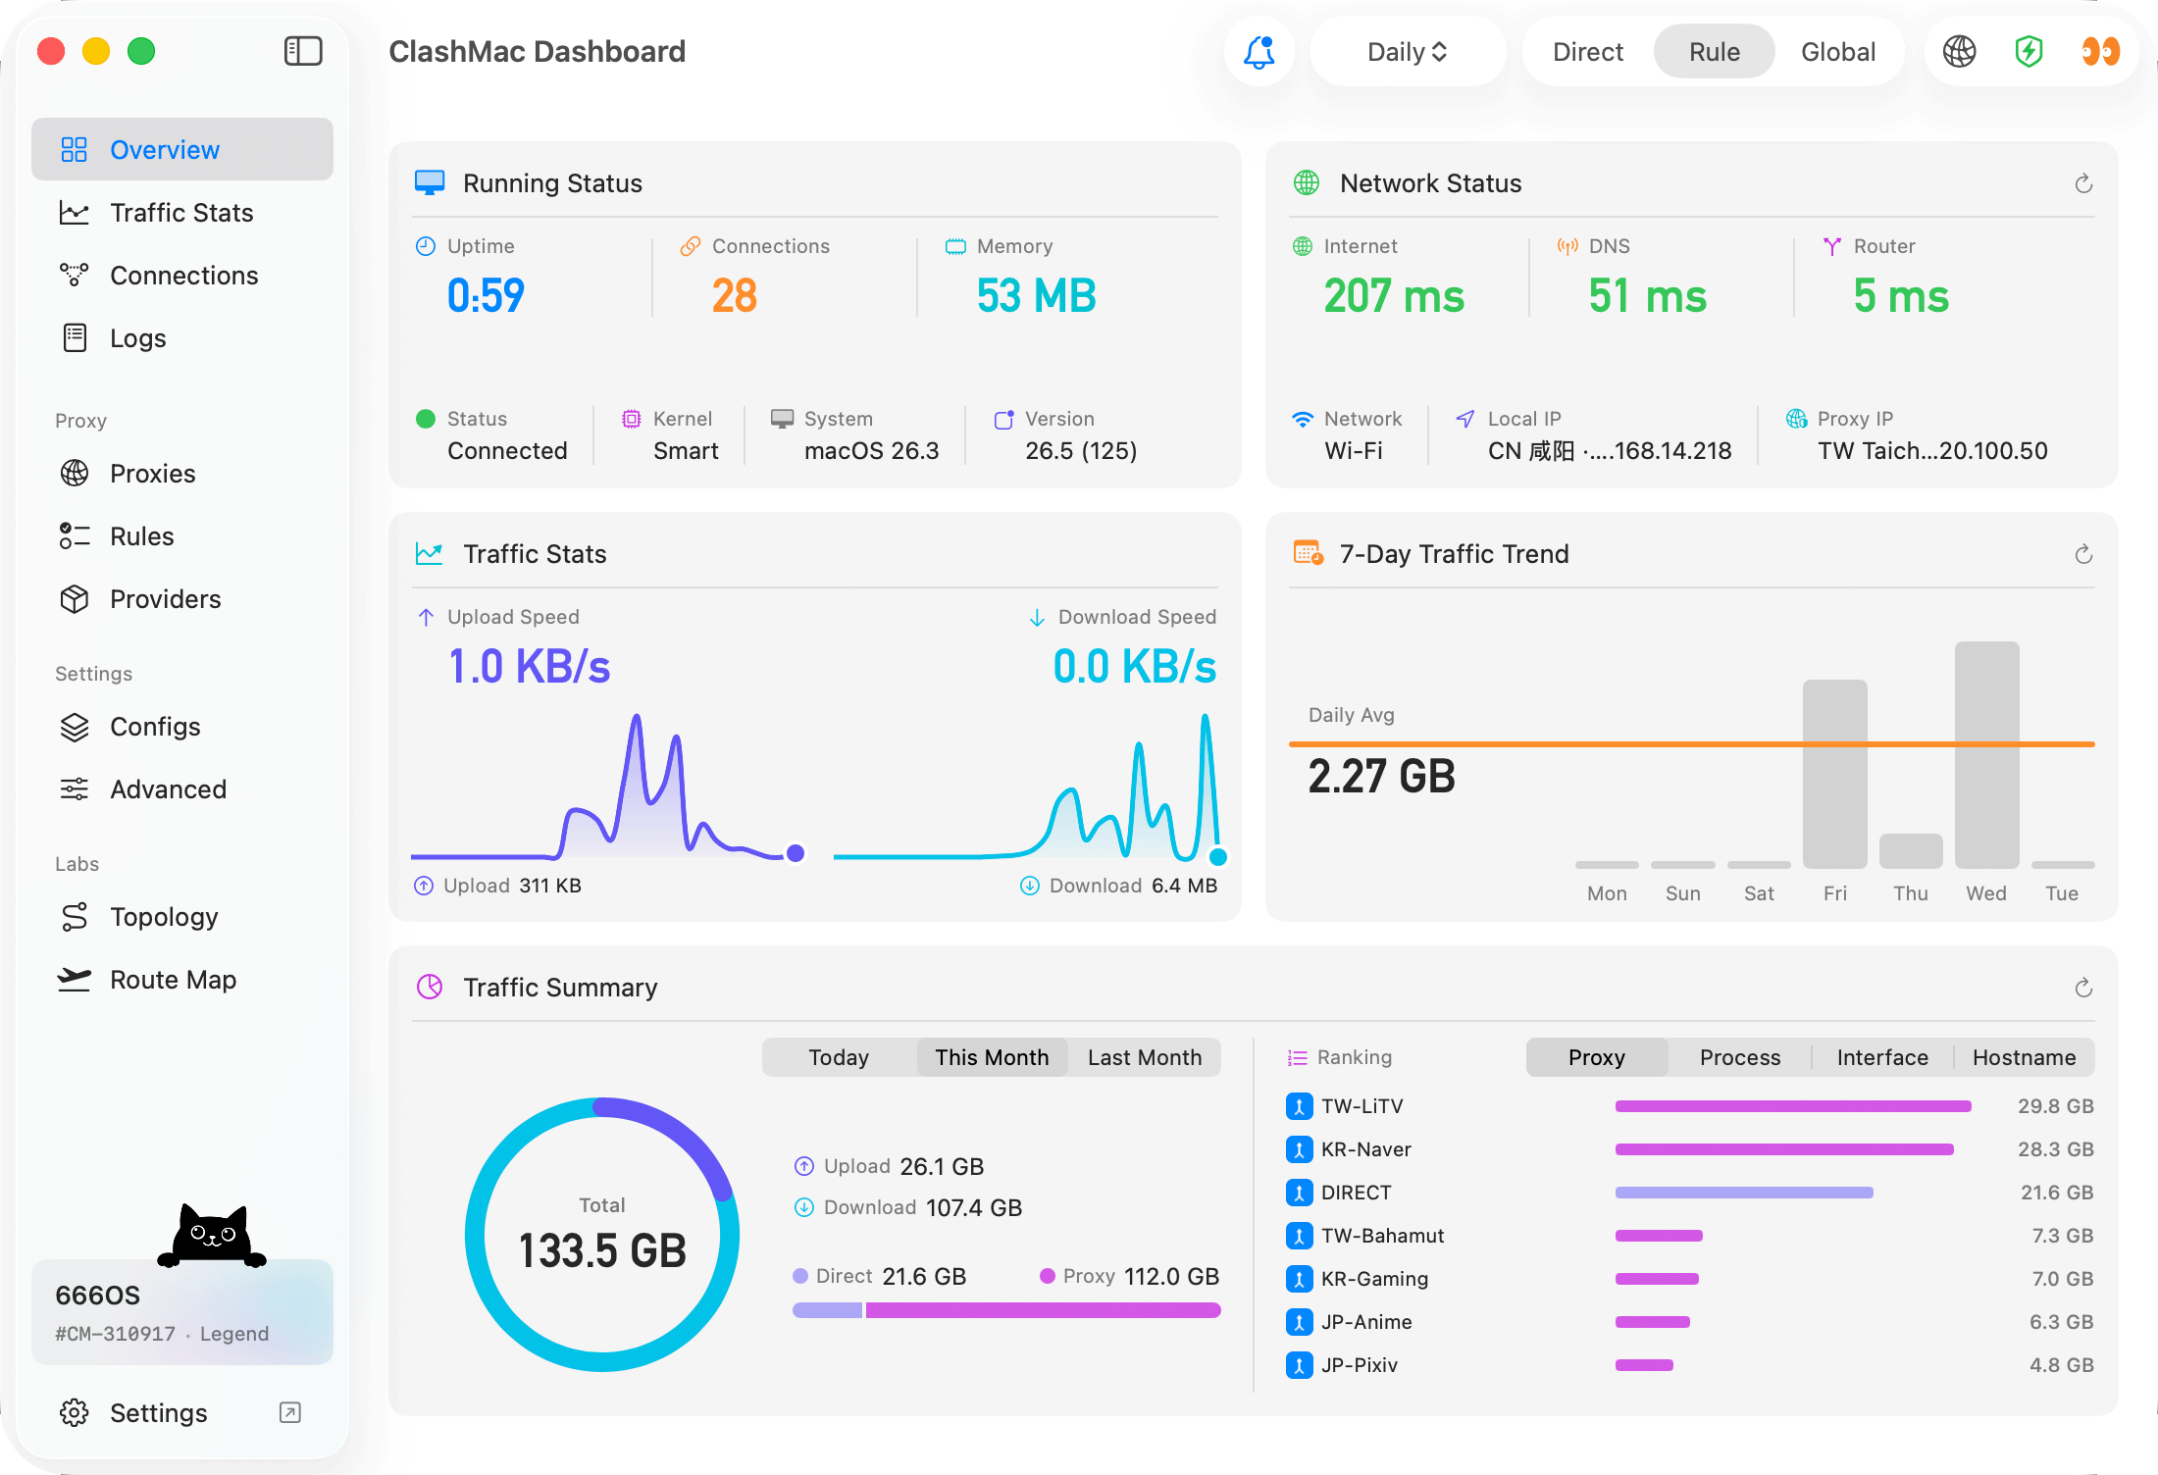
Task: Open the Overview page
Action: [x=182, y=149]
